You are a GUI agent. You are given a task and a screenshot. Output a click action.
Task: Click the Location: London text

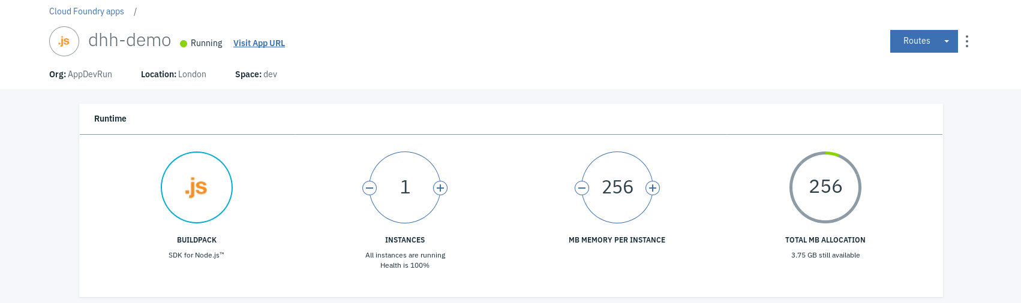click(x=173, y=74)
